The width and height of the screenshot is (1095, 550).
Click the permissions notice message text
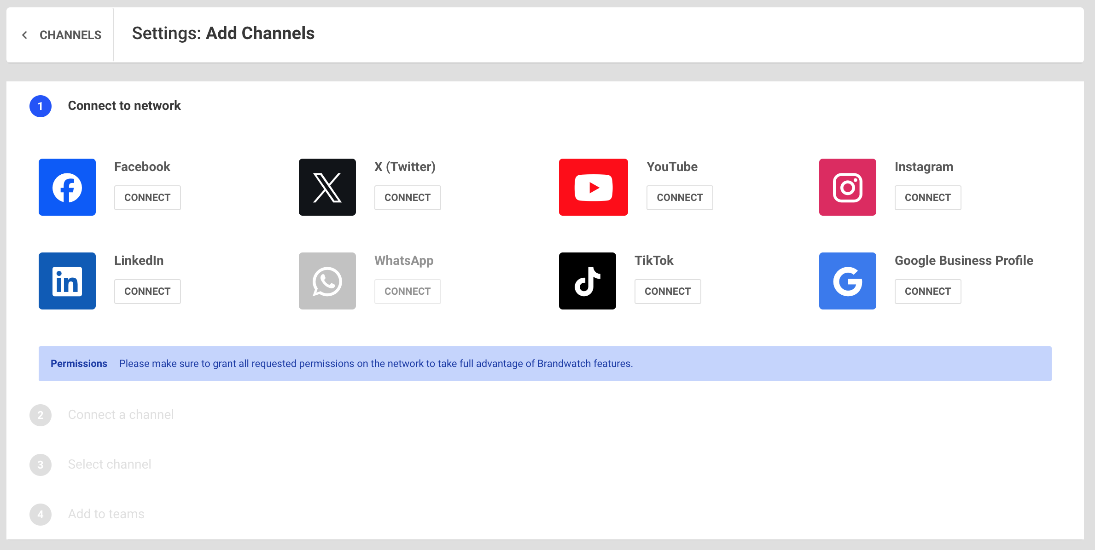click(376, 364)
